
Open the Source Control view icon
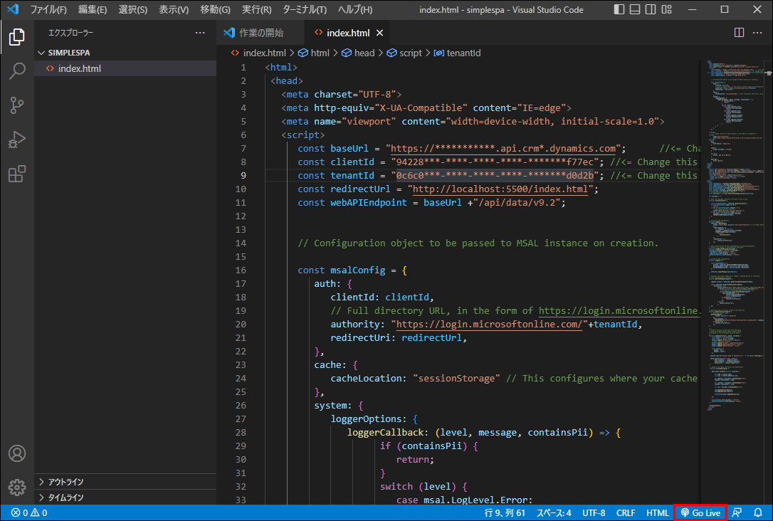tap(17, 105)
